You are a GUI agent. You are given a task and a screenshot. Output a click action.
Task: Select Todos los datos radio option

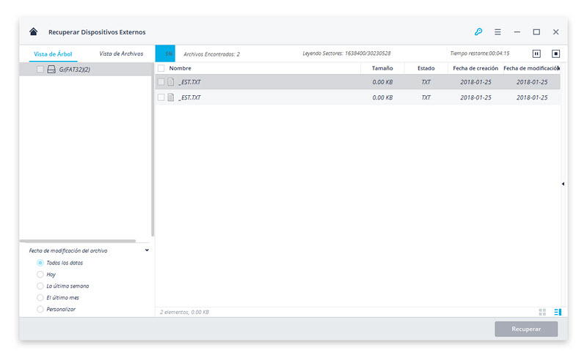40,263
